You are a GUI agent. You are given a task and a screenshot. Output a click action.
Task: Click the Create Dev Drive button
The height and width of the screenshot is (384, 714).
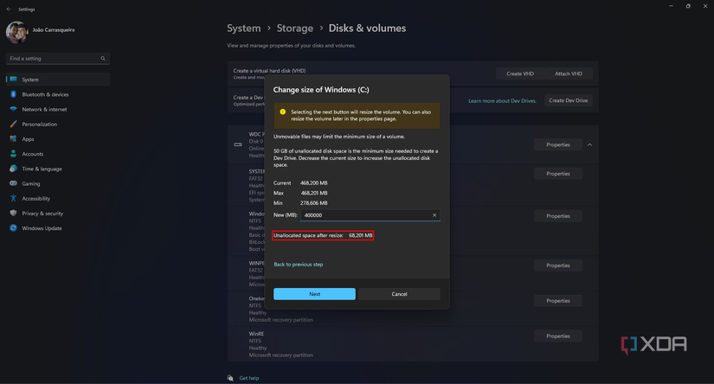point(568,100)
